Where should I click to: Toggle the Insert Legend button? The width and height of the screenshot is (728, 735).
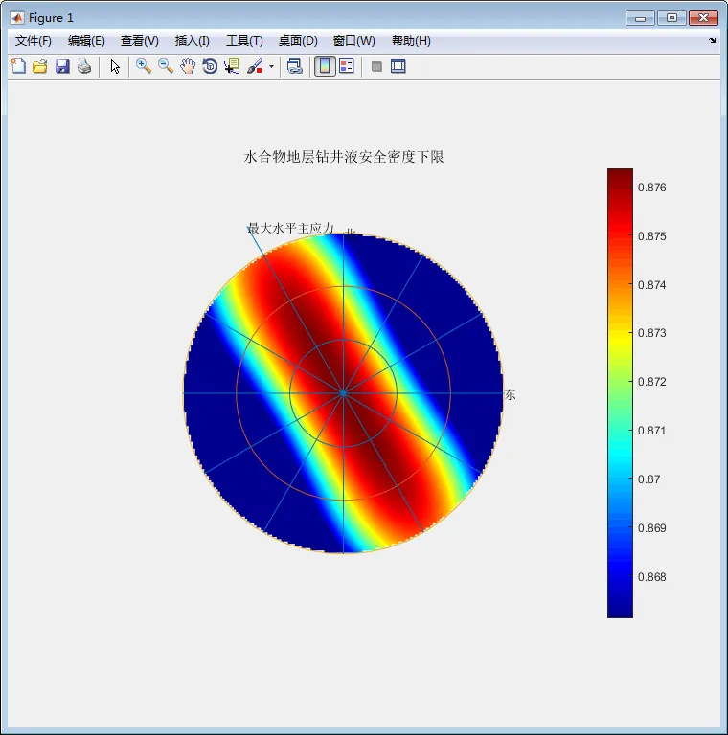pyautogui.click(x=346, y=66)
